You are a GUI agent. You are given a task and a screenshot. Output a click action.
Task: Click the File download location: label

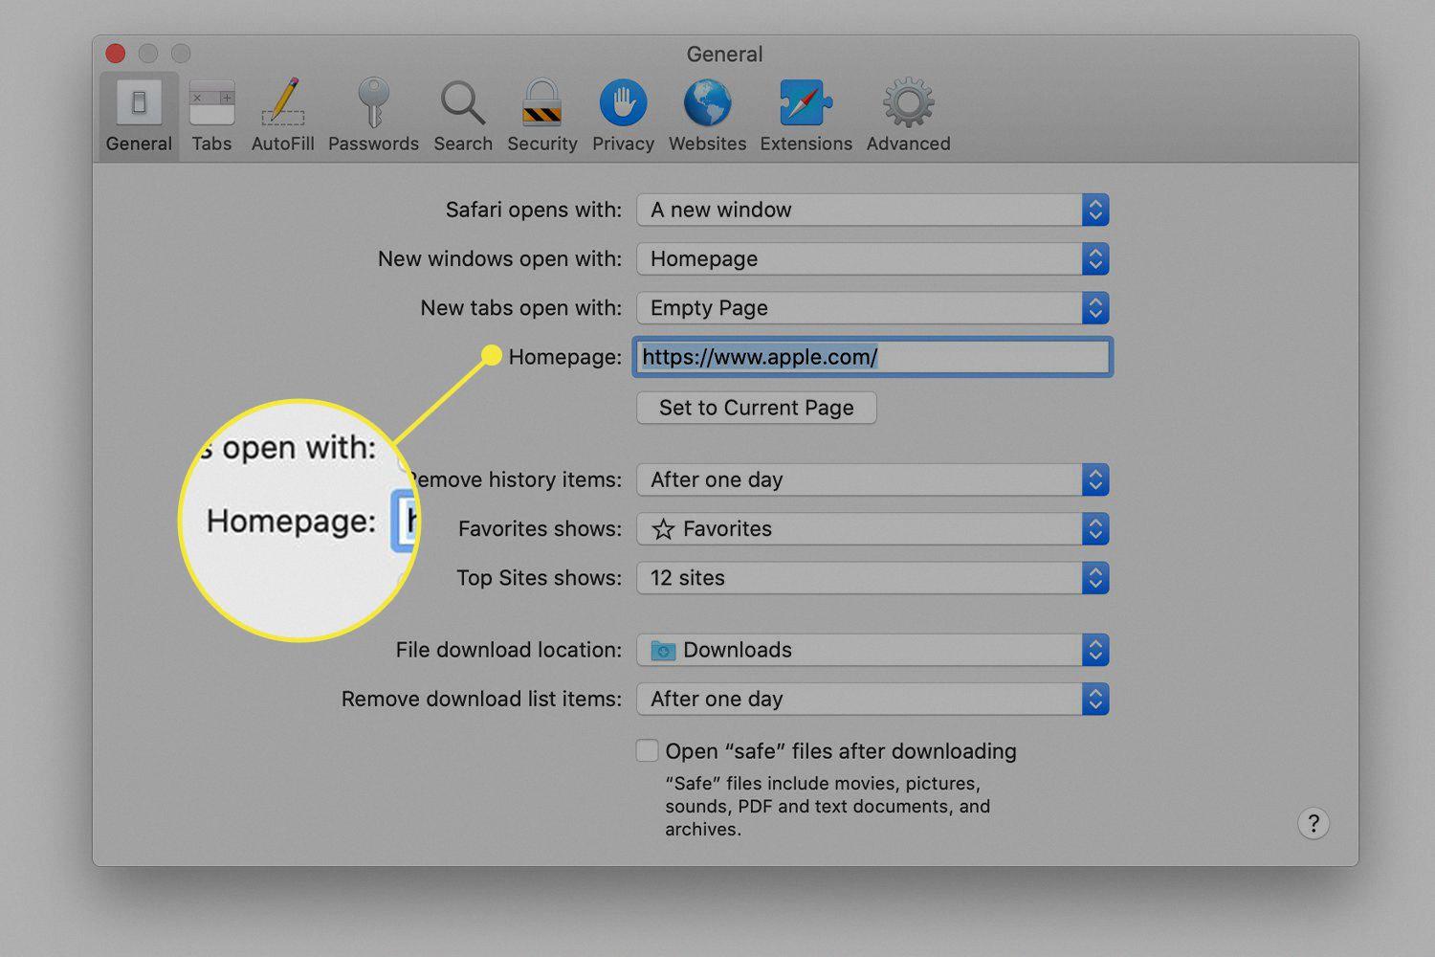coord(508,650)
